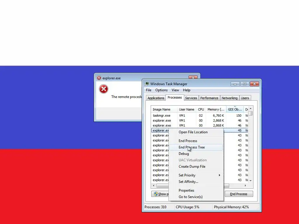Click the 6,760 K memory value
Screen dimensions: 299x224
click(x=218, y=116)
